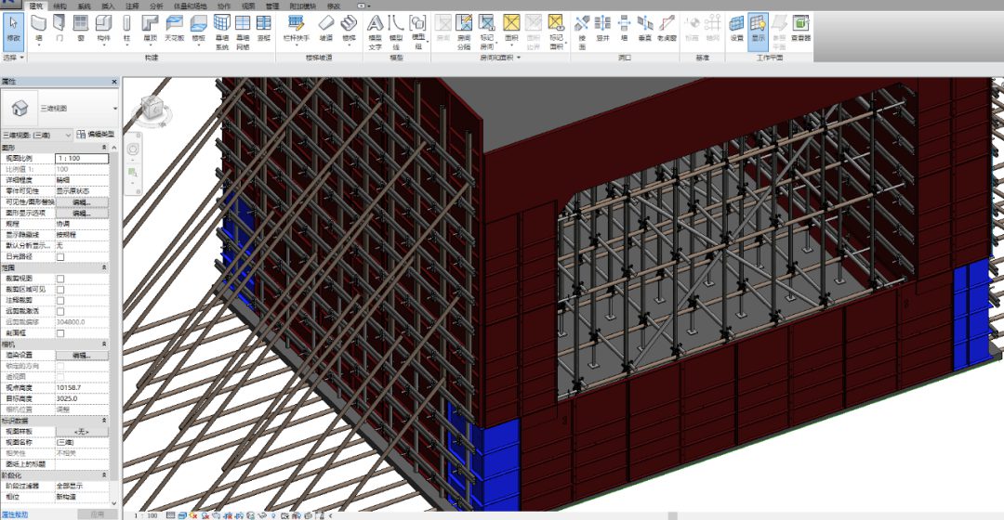Click 编辑类型 edit type button
The image size is (1004, 520).
pos(96,135)
